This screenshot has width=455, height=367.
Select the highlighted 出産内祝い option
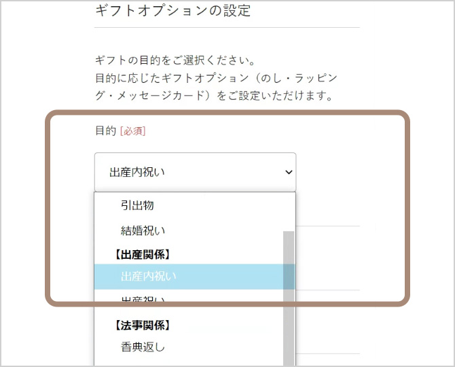[188, 277]
